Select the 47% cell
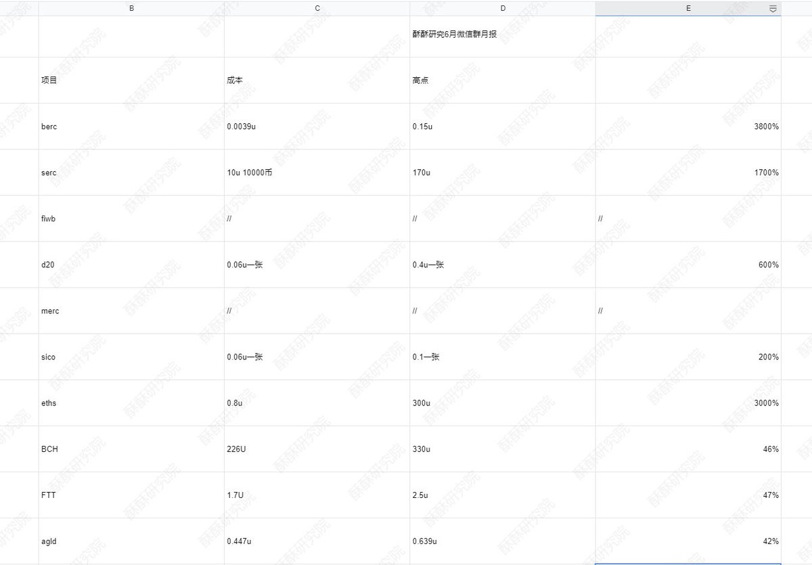 [x=688, y=495]
